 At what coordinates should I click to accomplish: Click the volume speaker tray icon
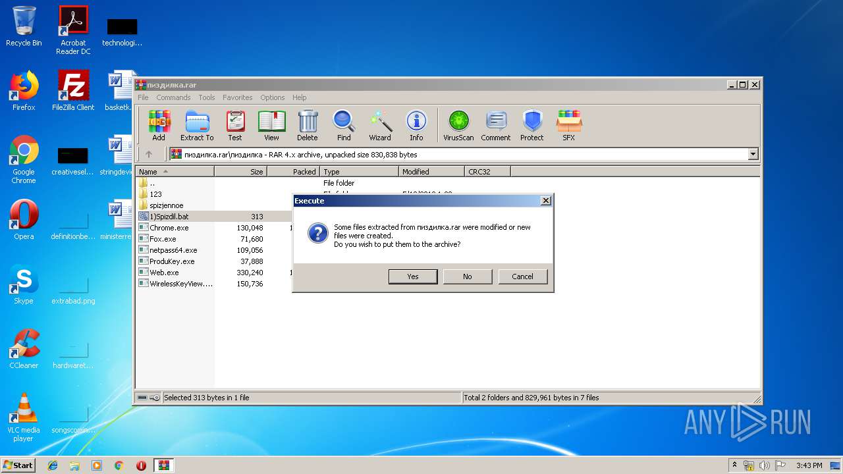click(x=765, y=465)
